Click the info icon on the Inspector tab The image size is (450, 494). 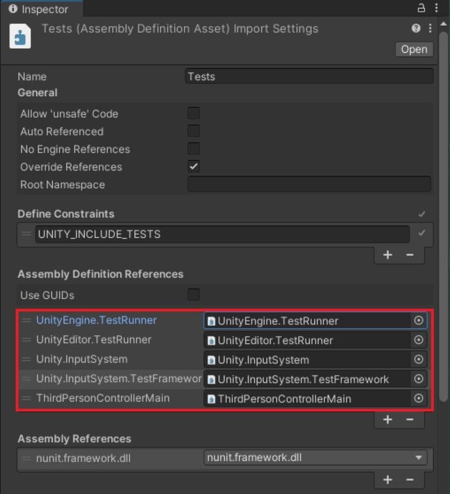click(12, 9)
